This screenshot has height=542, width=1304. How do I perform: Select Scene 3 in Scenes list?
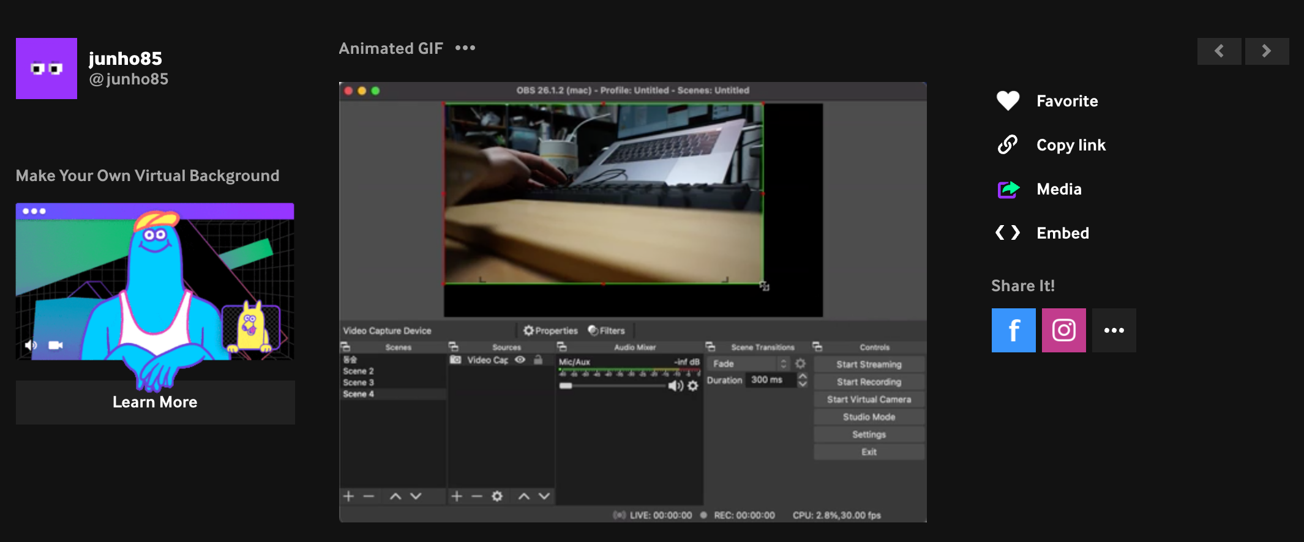point(358,382)
